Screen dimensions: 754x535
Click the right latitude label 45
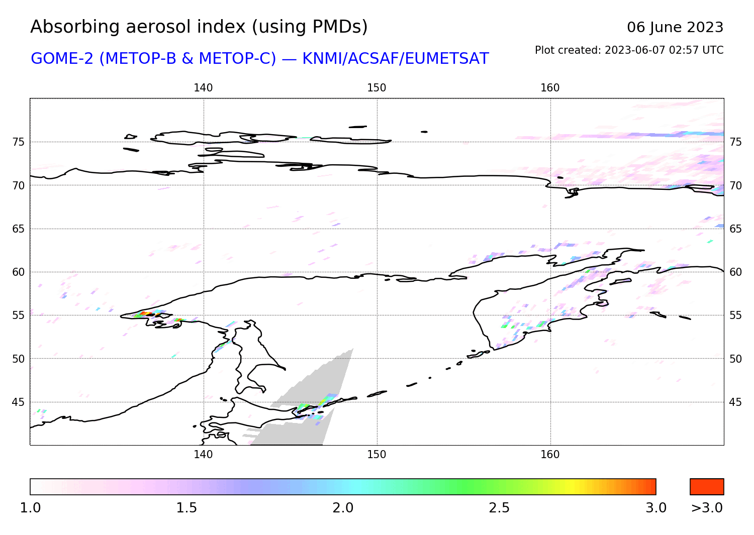pyautogui.click(x=735, y=402)
